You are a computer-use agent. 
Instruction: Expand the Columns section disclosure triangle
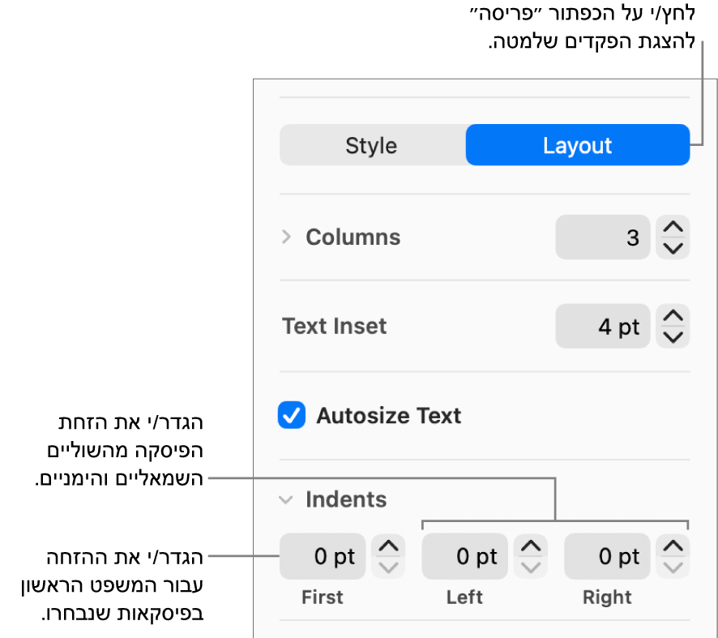click(x=284, y=237)
